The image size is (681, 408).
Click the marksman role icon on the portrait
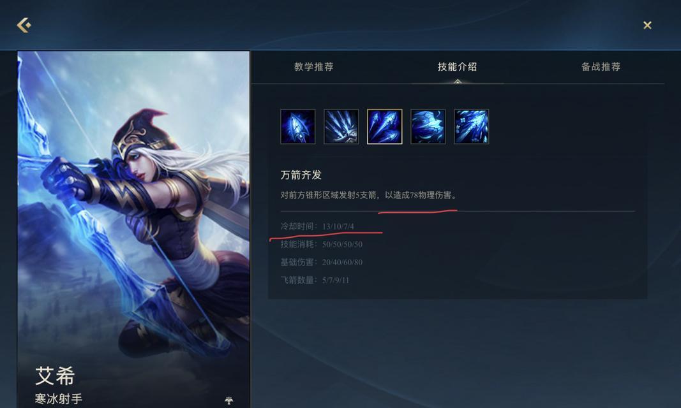229,400
